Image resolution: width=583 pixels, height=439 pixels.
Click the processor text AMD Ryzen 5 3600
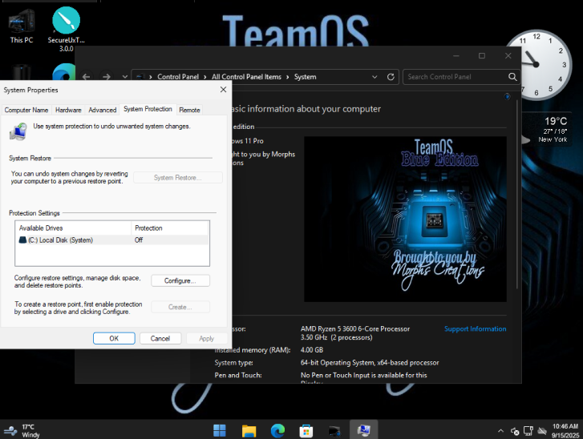click(355, 328)
